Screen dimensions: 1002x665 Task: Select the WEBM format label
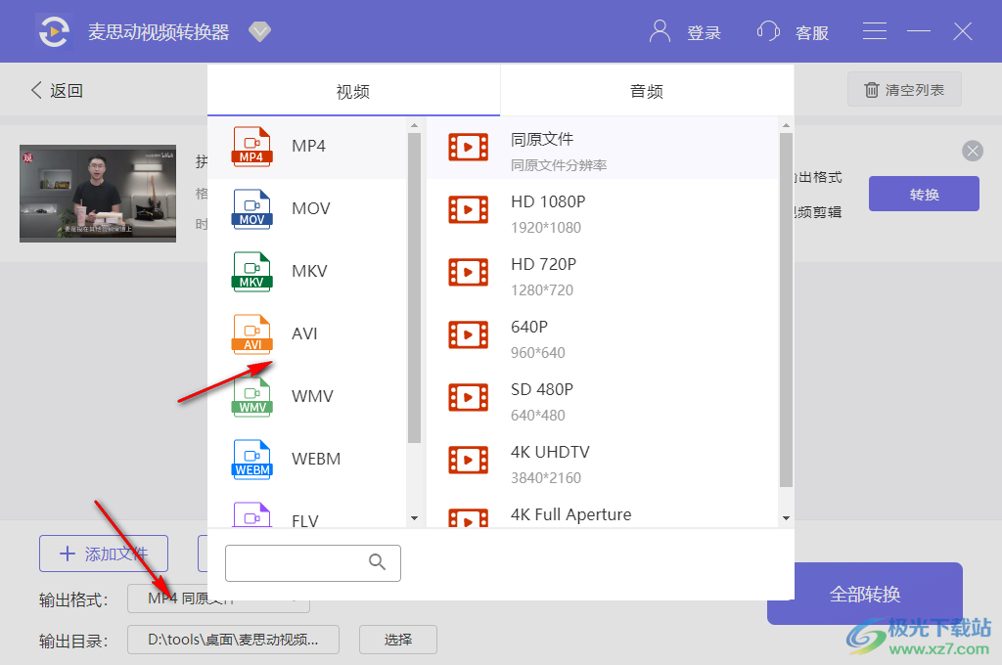[316, 460]
